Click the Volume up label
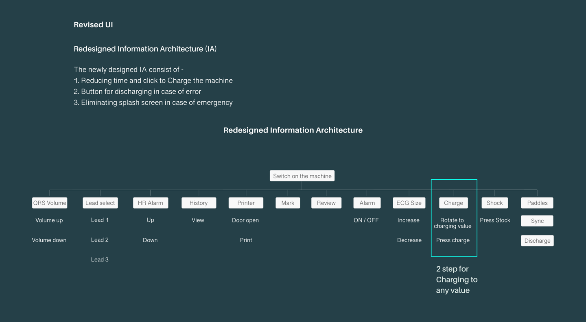 49,220
